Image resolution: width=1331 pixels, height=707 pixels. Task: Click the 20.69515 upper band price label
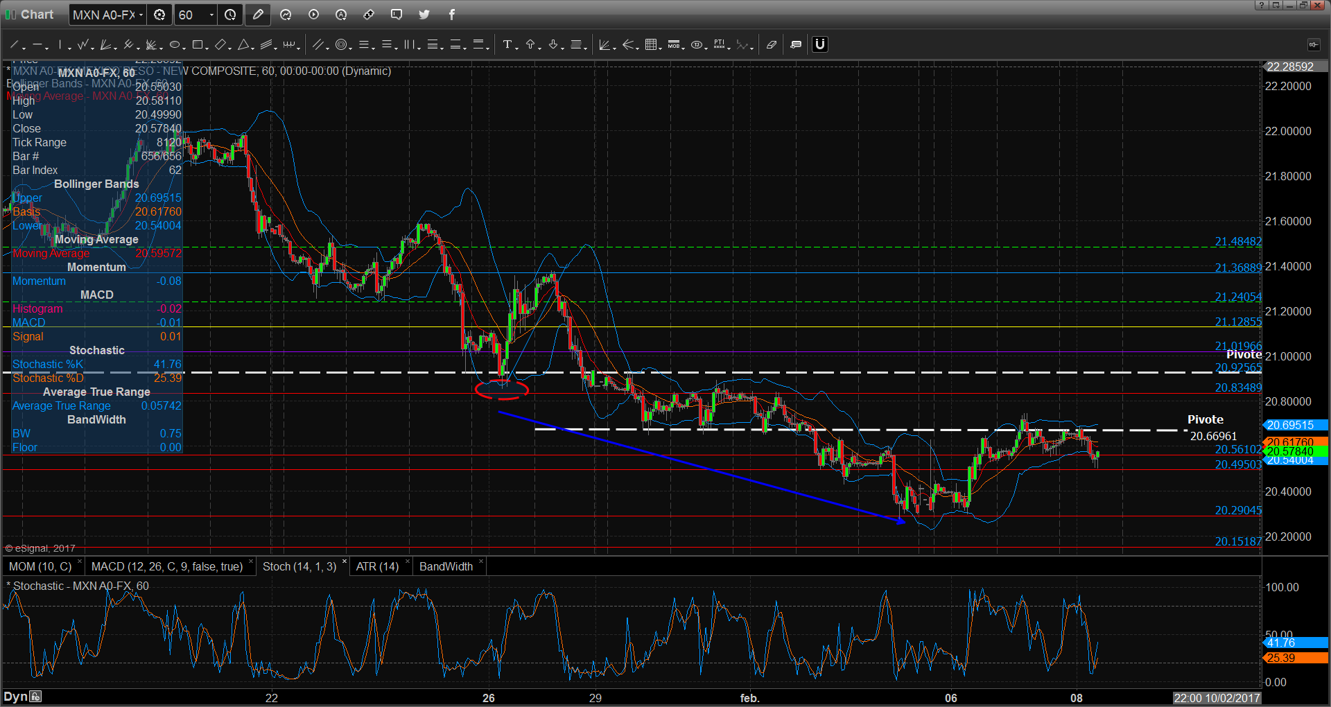tap(1295, 425)
